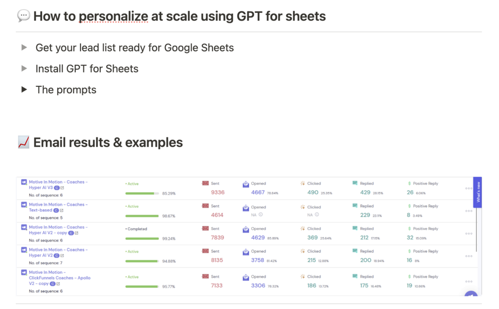Expand 'The prompts' toggle arrow

coord(24,90)
